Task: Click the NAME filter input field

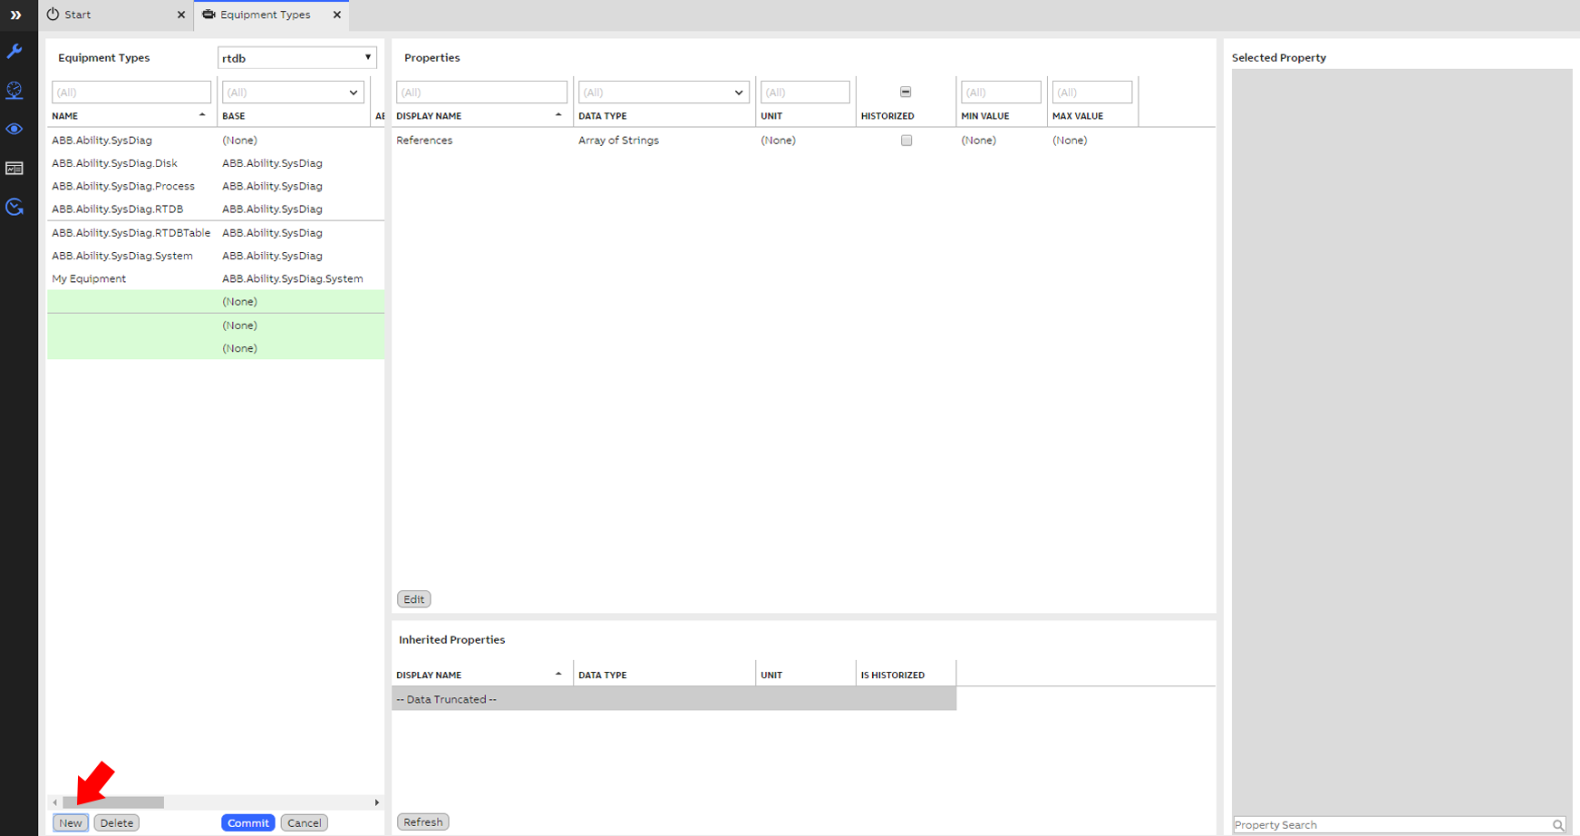Action: 131,92
